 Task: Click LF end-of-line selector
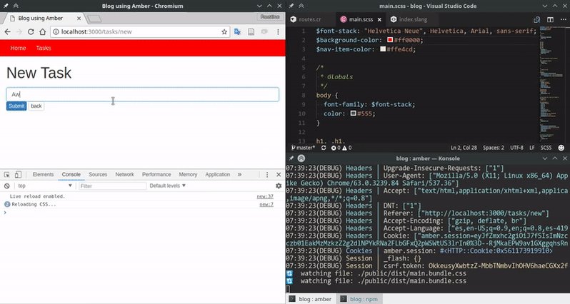pos(532,148)
